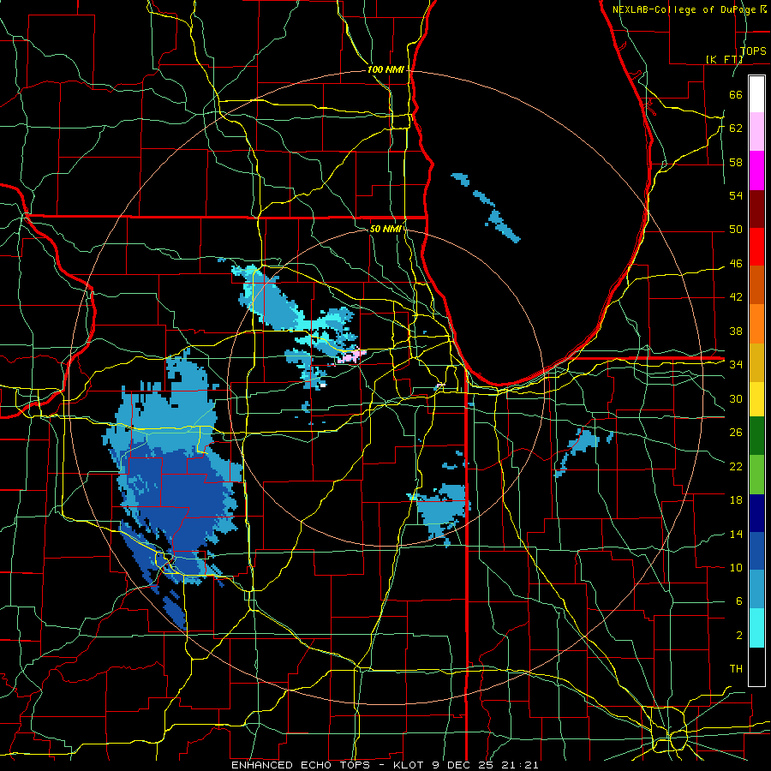771x771 pixels.
Task: Pick the light blue legend swatch
Action: pos(756,589)
